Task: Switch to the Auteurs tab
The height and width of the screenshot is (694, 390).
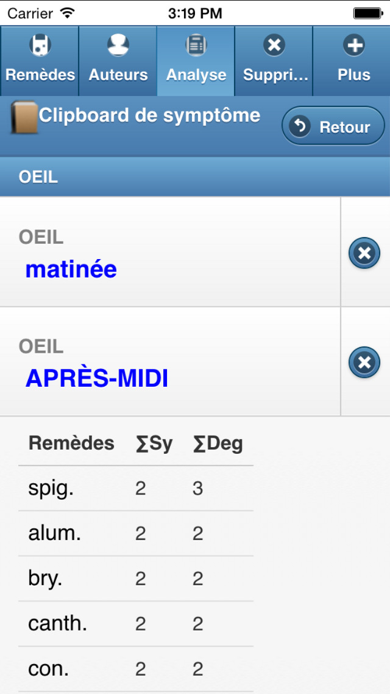Action: pos(118,60)
